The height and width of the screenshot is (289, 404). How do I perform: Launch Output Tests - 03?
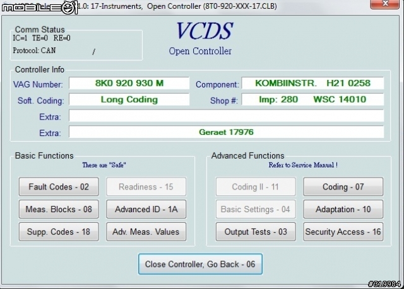(256, 232)
